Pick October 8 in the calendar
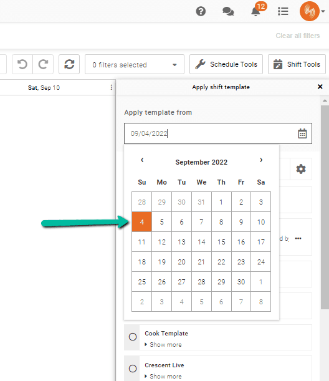329x381 pixels. point(261,302)
